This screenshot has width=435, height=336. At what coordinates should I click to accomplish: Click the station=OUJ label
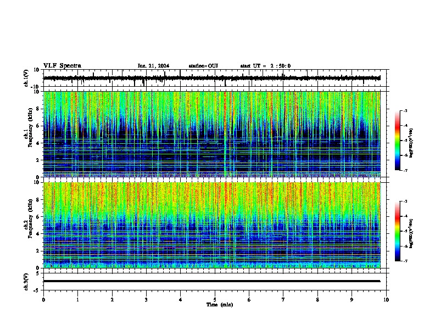203,66
